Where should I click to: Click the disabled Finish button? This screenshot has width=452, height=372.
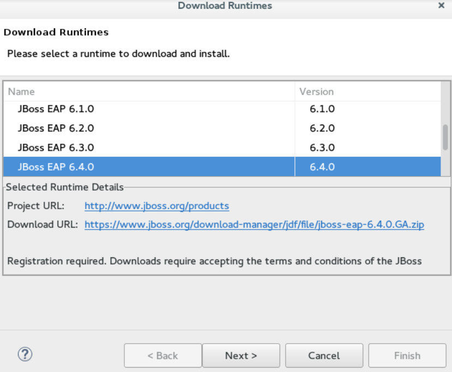click(407, 356)
